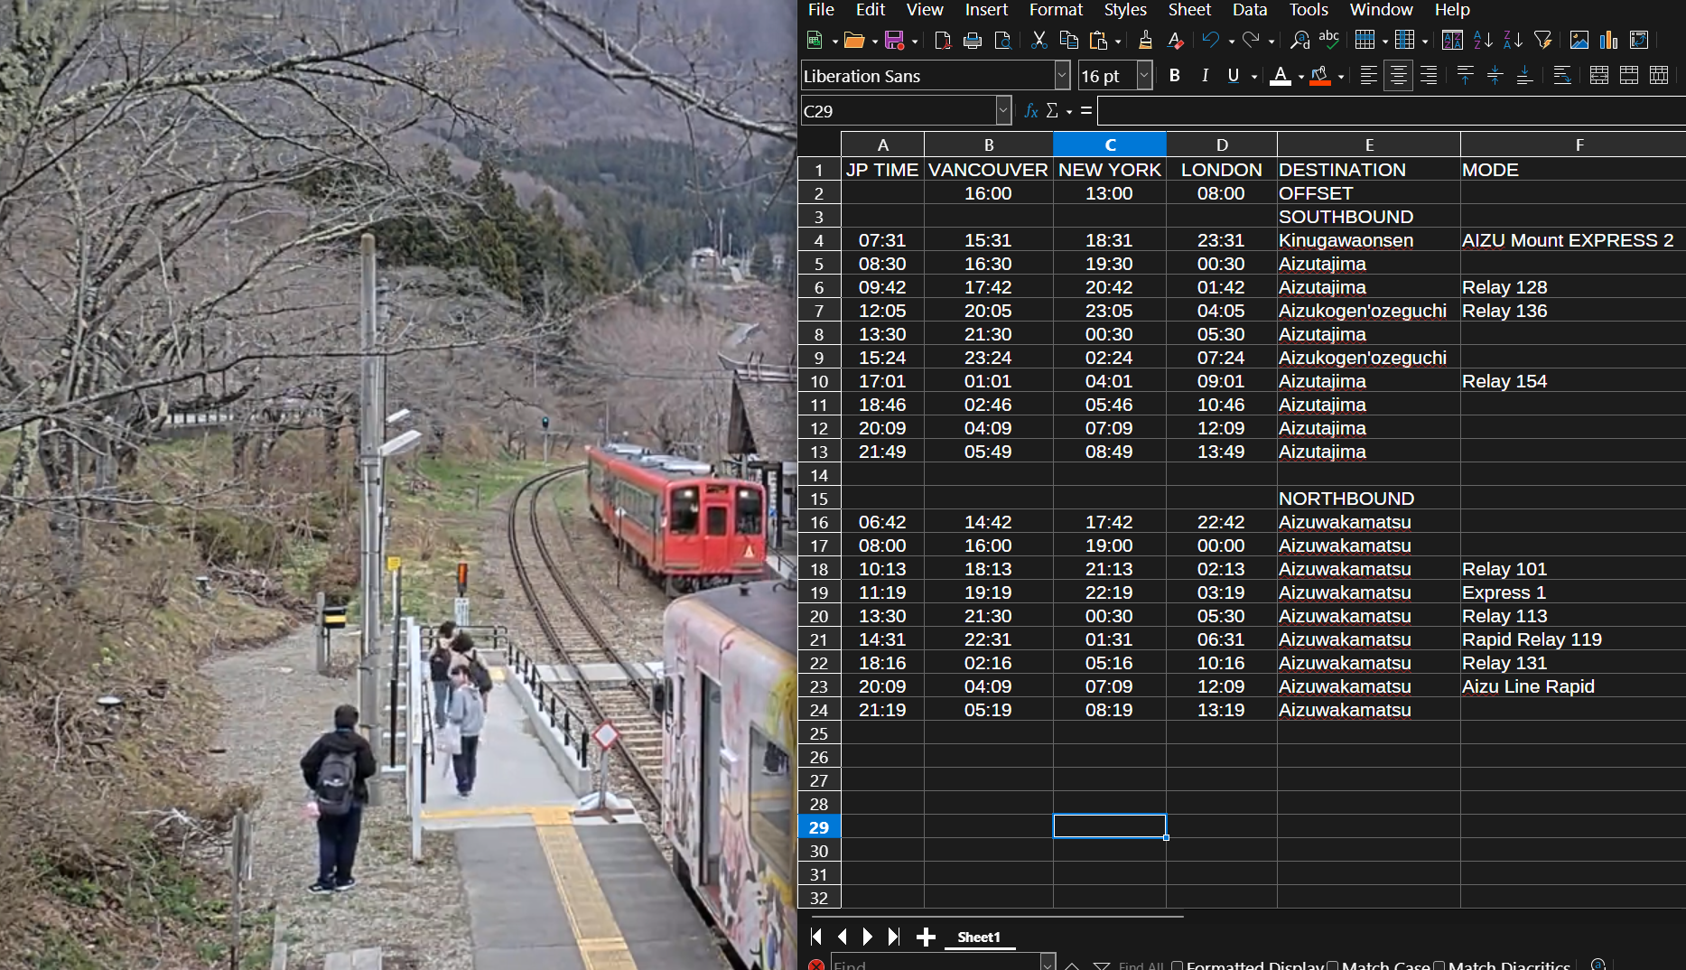Viewport: 1686px width, 970px height.
Task: Open the Format menu
Action: click(1056, 10)
